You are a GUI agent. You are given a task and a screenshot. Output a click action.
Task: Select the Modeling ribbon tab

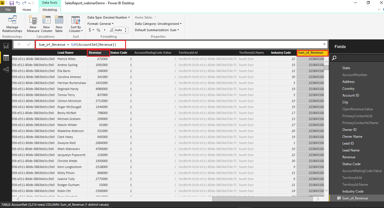(50, 10)
